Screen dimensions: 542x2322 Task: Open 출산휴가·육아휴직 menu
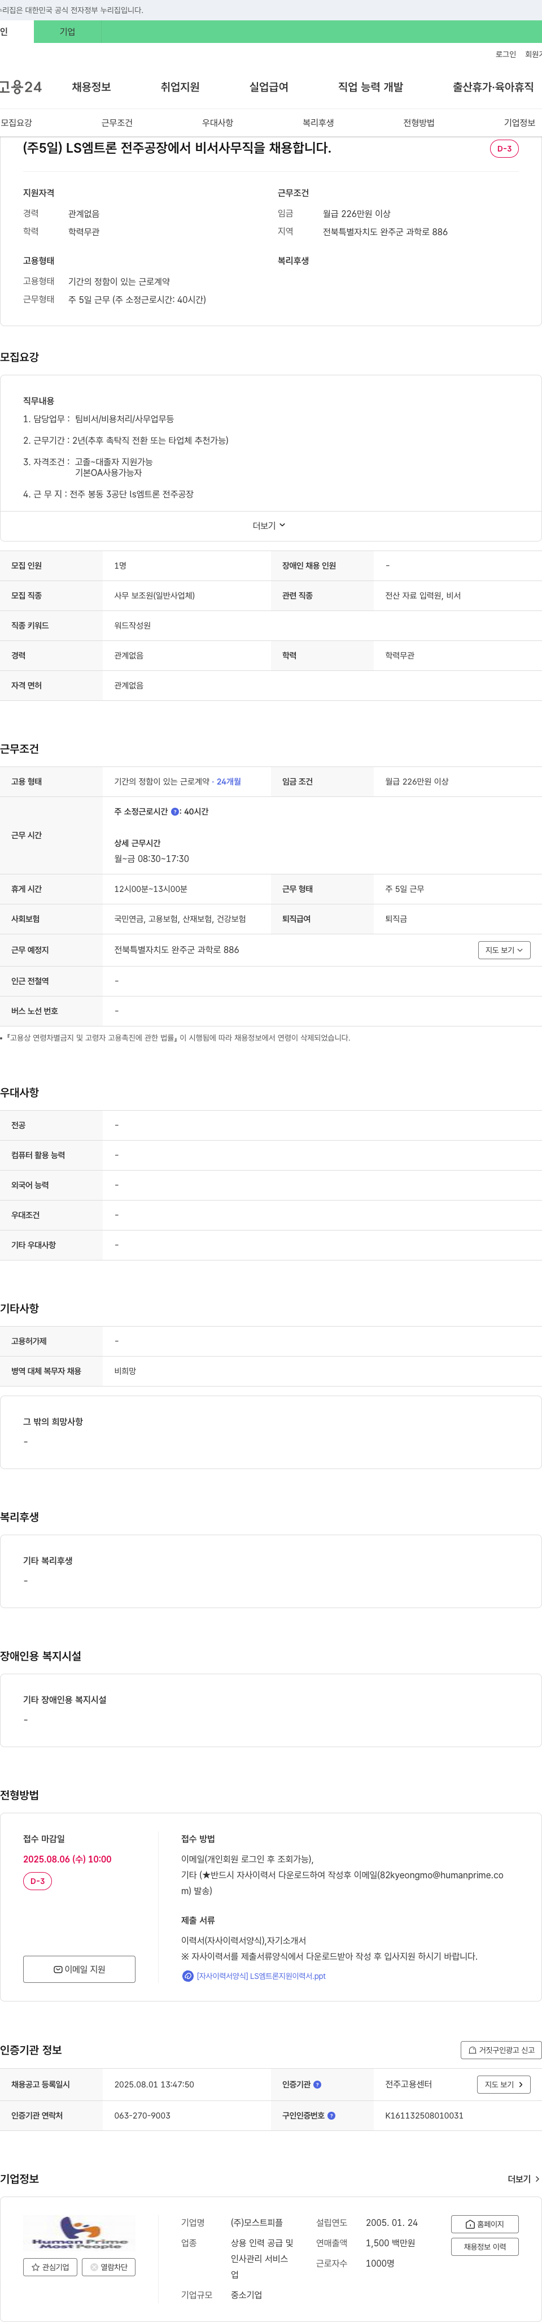click(492, 86)
